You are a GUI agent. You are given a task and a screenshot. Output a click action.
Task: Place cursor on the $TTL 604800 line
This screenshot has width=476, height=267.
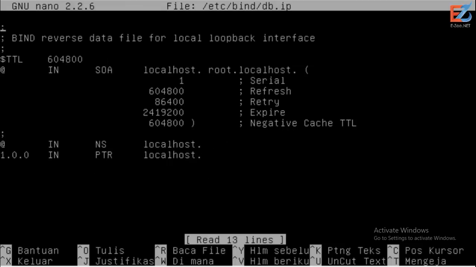(x=41, y=59)
